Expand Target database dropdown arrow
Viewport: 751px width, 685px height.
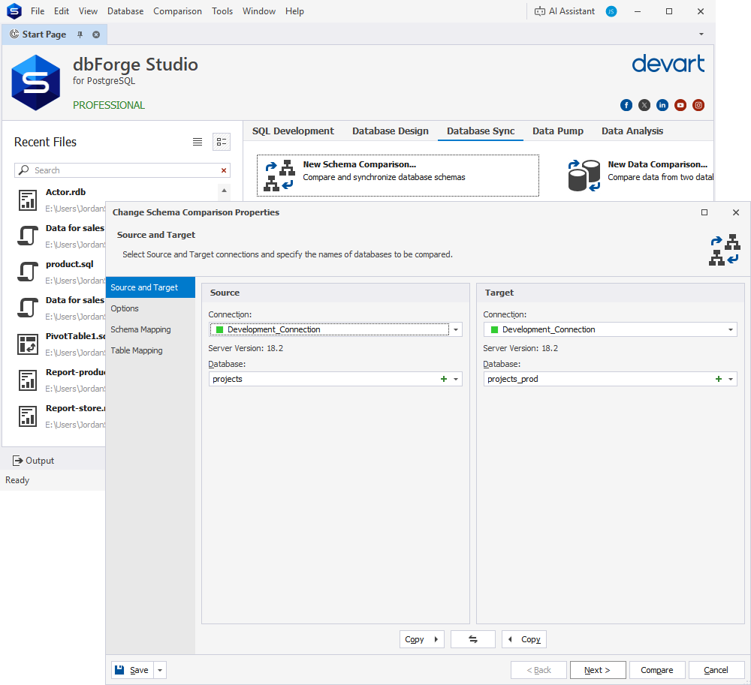coord(731,380)
